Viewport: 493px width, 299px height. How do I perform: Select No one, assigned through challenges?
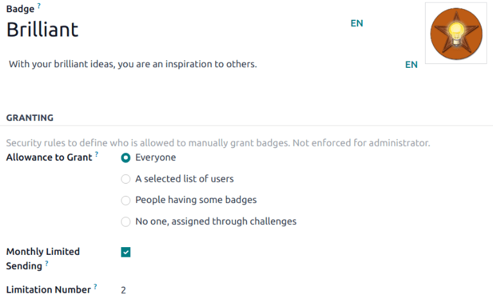coord(126,222)
